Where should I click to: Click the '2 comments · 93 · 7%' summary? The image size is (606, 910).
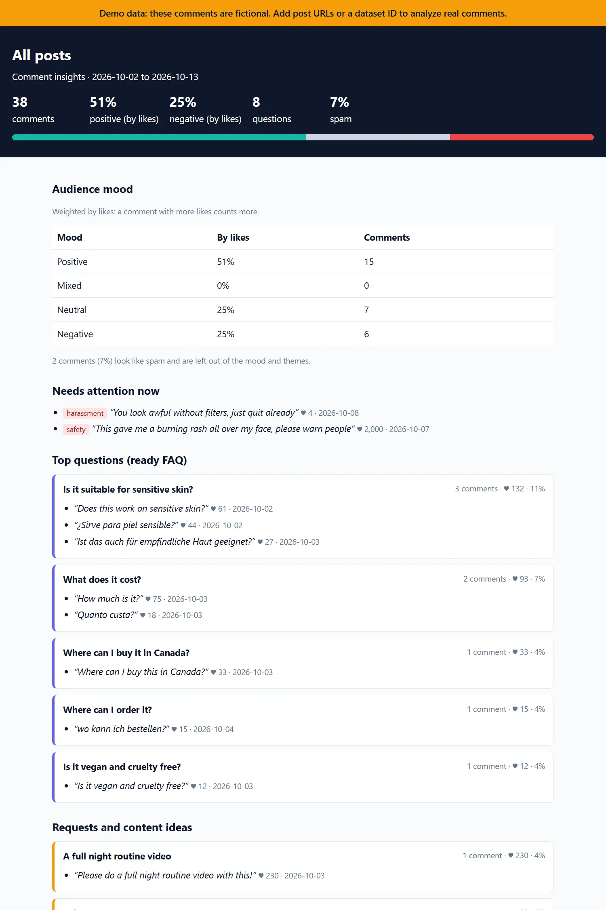pos(504,579)
